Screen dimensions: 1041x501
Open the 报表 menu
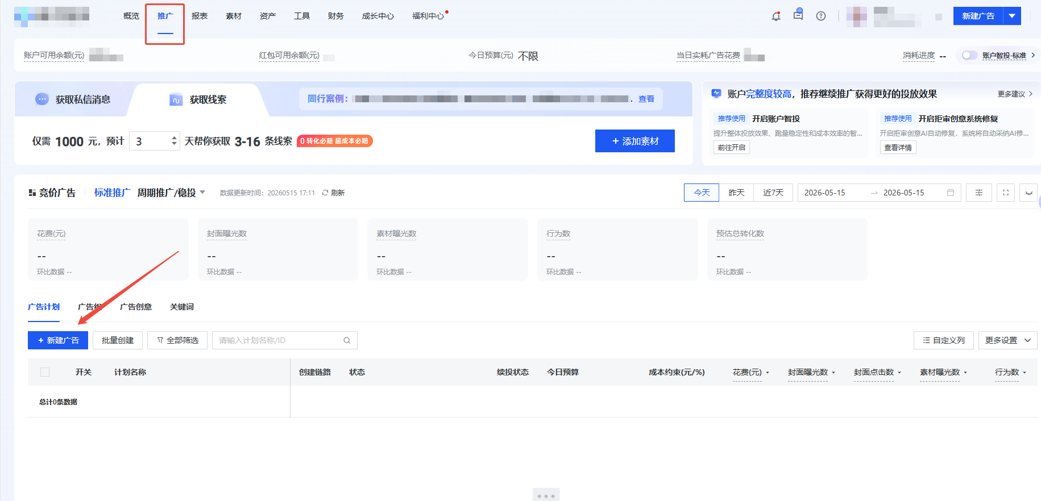click(200, 16)
